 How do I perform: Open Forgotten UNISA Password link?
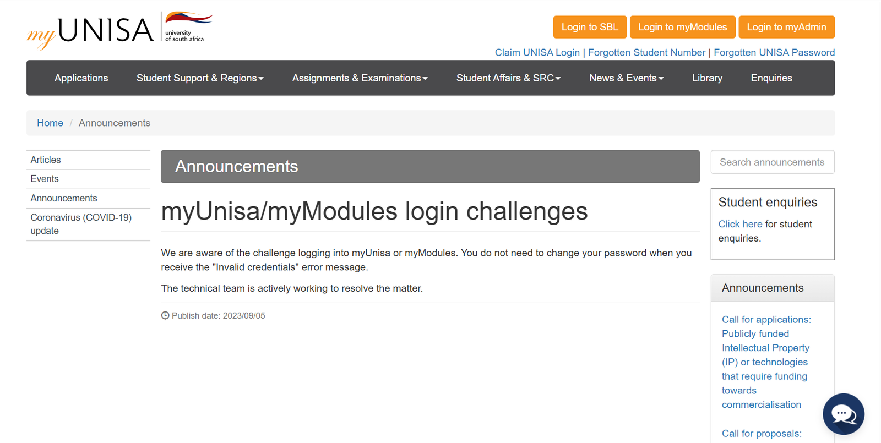click(x=774, y=52)
